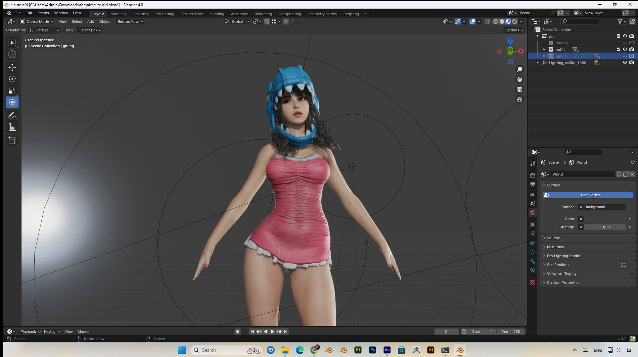Image resolution: width=638 pixels, height=357 pixels.
Task: Toggle the outfit collection checkbox
Action: (x=618, y=50)
